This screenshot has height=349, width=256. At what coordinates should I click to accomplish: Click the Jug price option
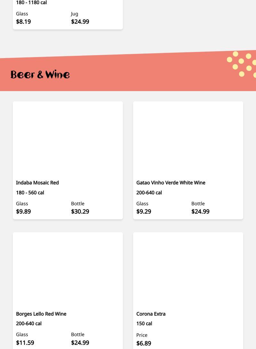pos(80,21)
